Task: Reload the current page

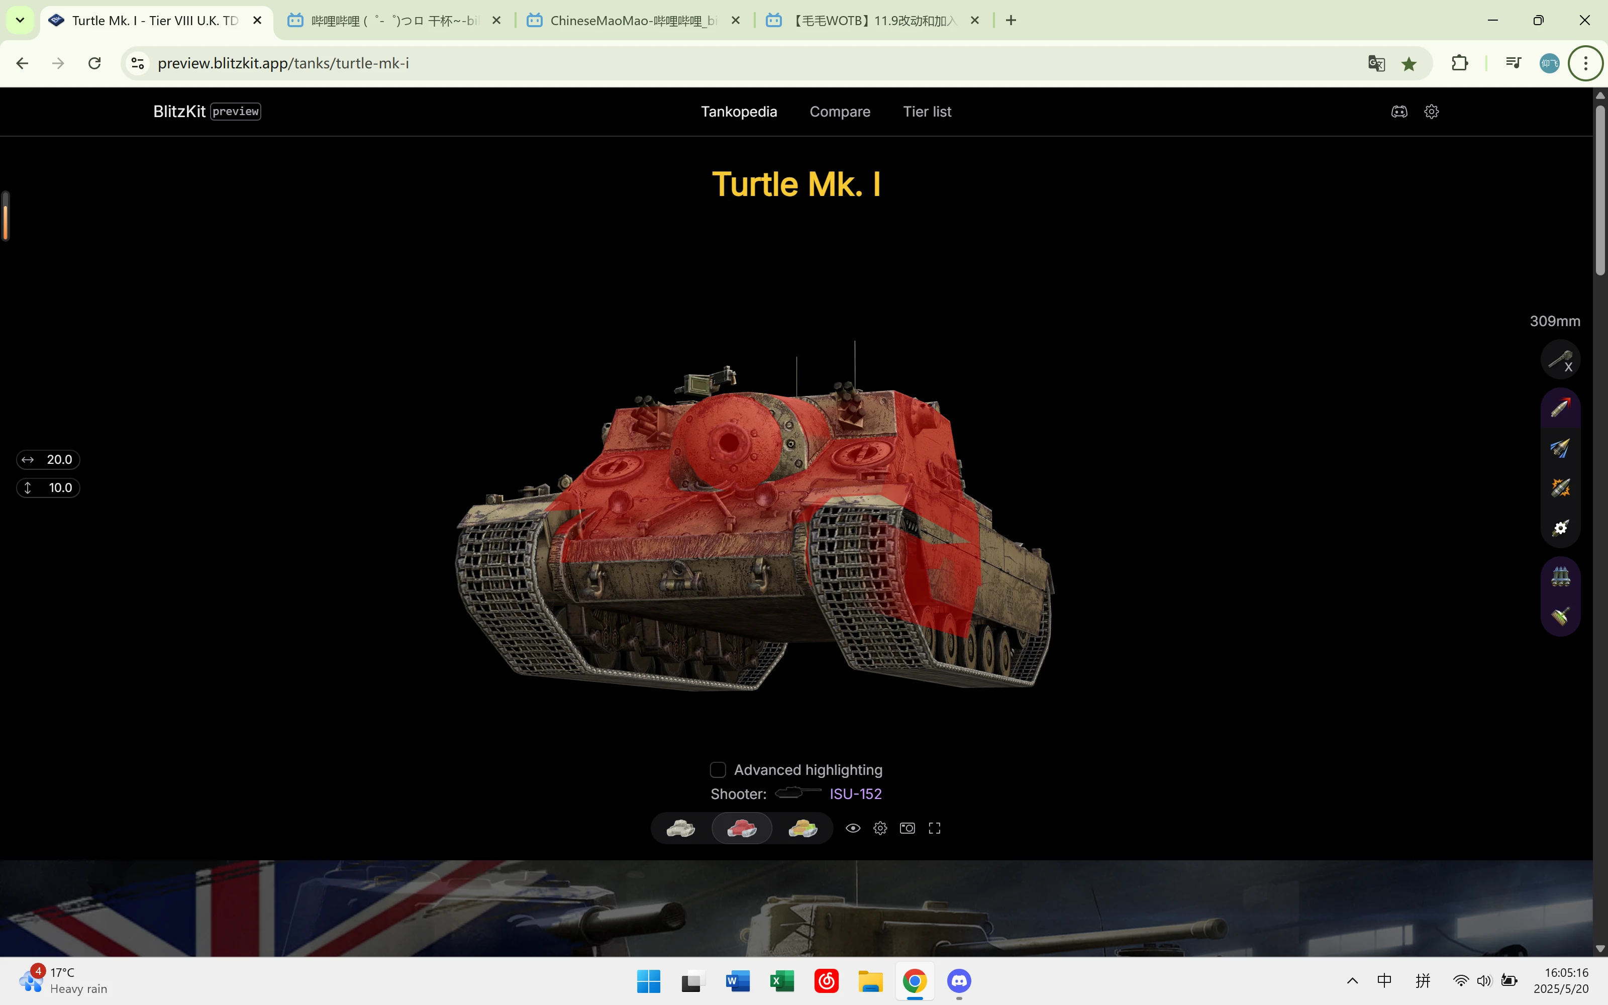Action: [x=94, y=63]
